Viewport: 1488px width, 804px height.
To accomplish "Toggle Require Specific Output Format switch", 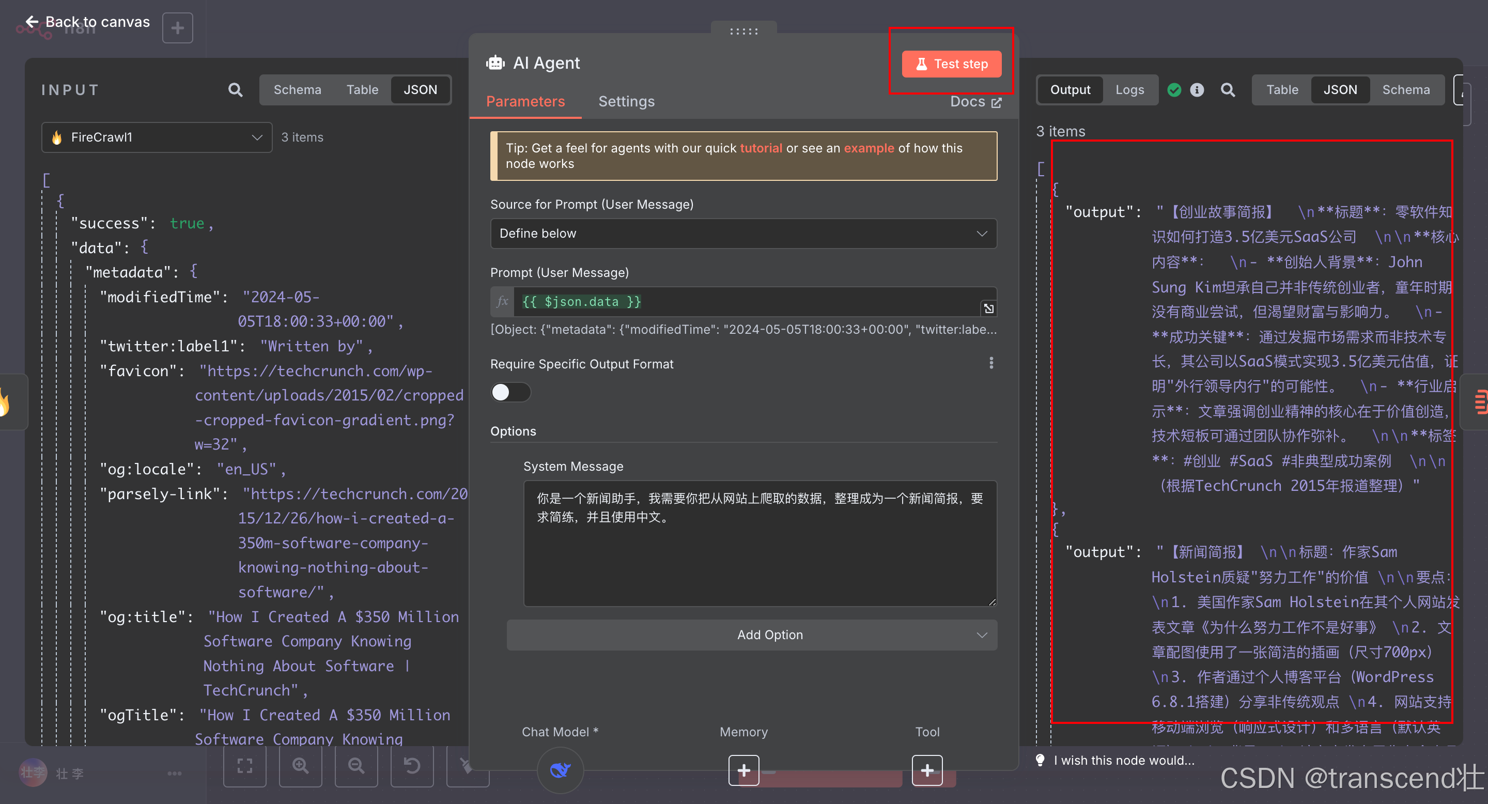I will [x=510, y=392].
